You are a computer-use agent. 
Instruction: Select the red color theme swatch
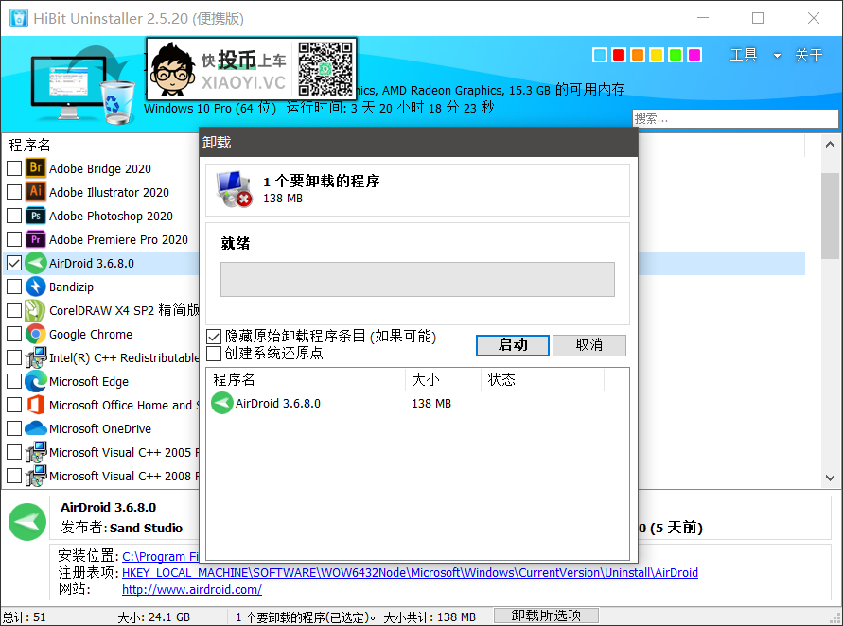618,55
